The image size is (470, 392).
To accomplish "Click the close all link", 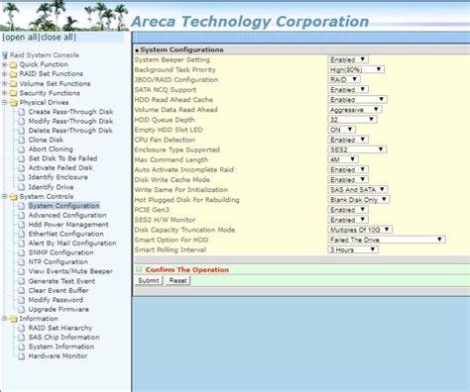I will coord(58,37).
